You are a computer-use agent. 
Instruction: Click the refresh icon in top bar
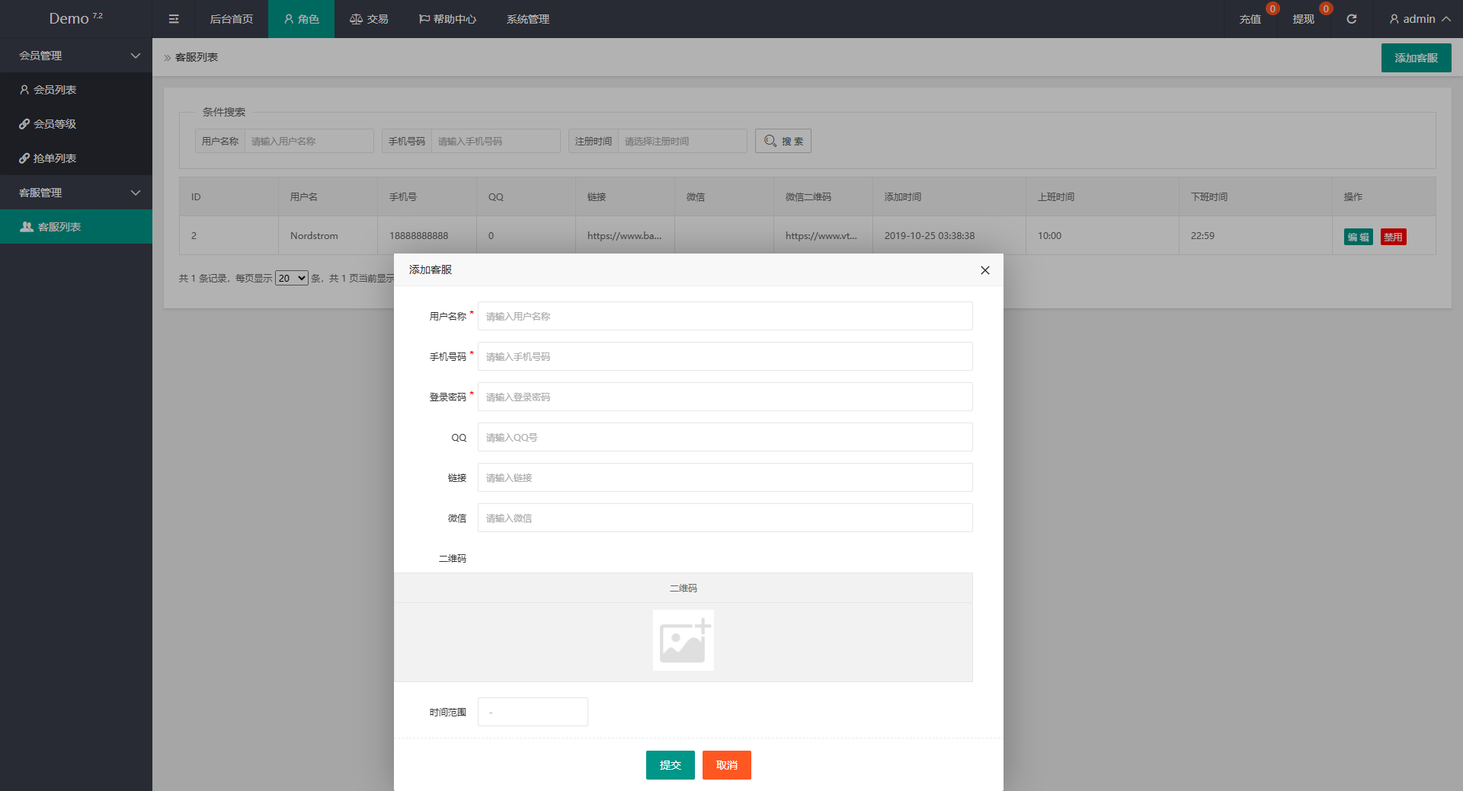[1351, 19]
